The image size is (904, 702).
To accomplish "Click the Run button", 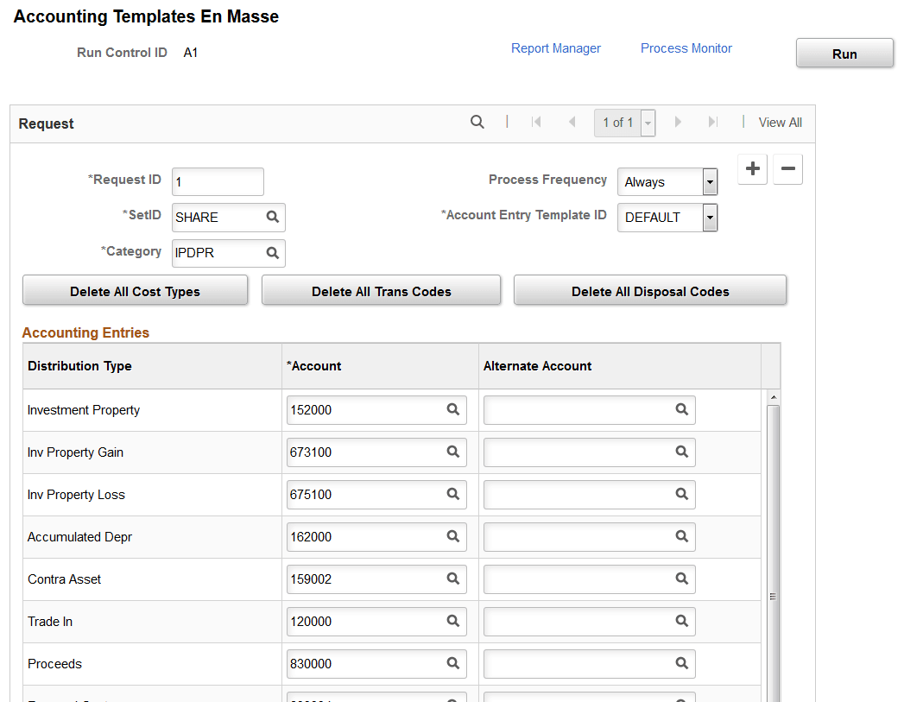I will click(x=844, y=53).
